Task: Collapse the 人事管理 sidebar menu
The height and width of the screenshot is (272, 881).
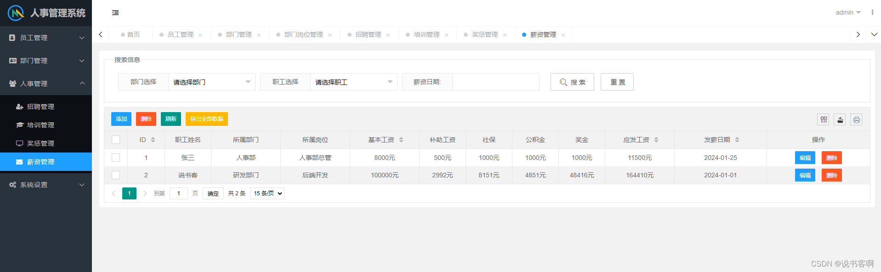Action: point(46,84)
